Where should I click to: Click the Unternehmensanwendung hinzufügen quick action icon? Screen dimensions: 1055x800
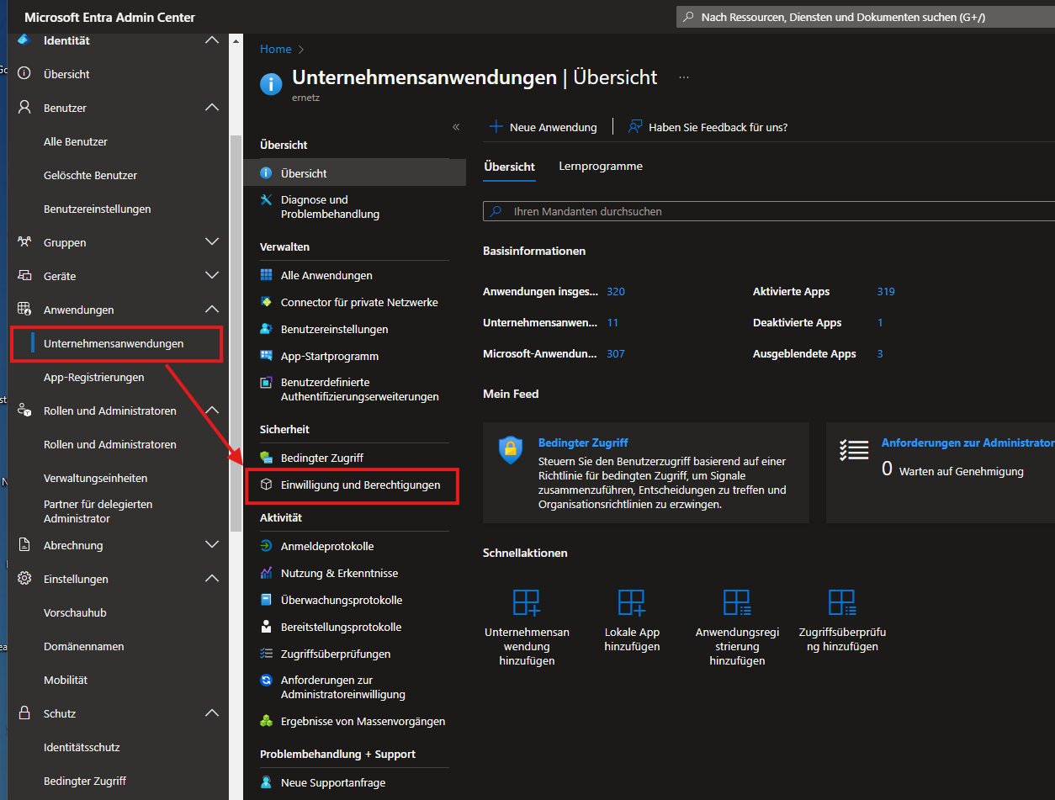click(x=527, y=602)
